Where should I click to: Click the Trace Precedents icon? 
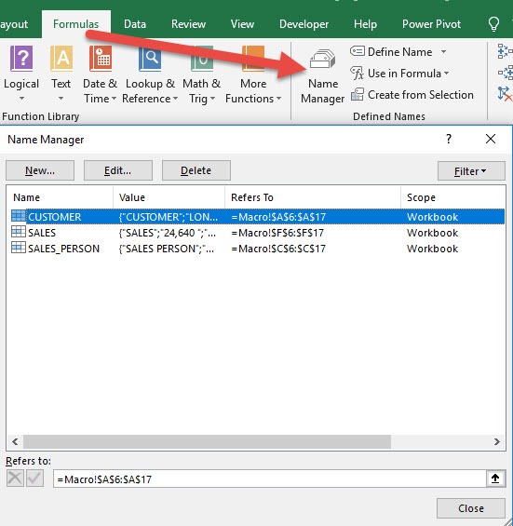pyautogui.click(x=505, y=51)
